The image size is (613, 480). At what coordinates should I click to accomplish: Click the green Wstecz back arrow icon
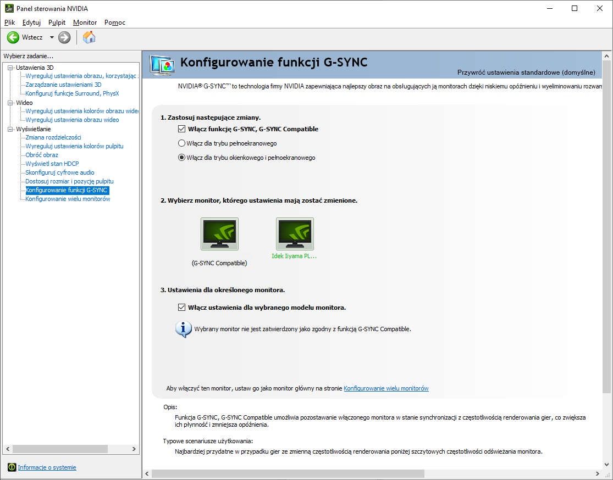click(13, 37)
